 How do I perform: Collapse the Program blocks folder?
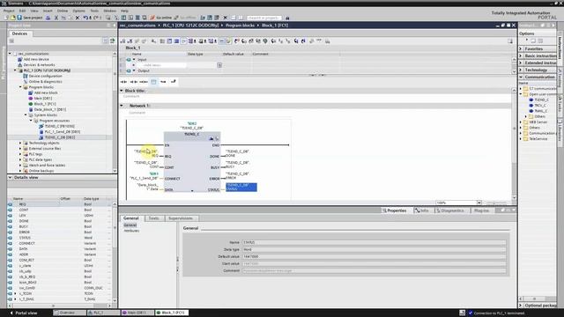pos(20,87)
